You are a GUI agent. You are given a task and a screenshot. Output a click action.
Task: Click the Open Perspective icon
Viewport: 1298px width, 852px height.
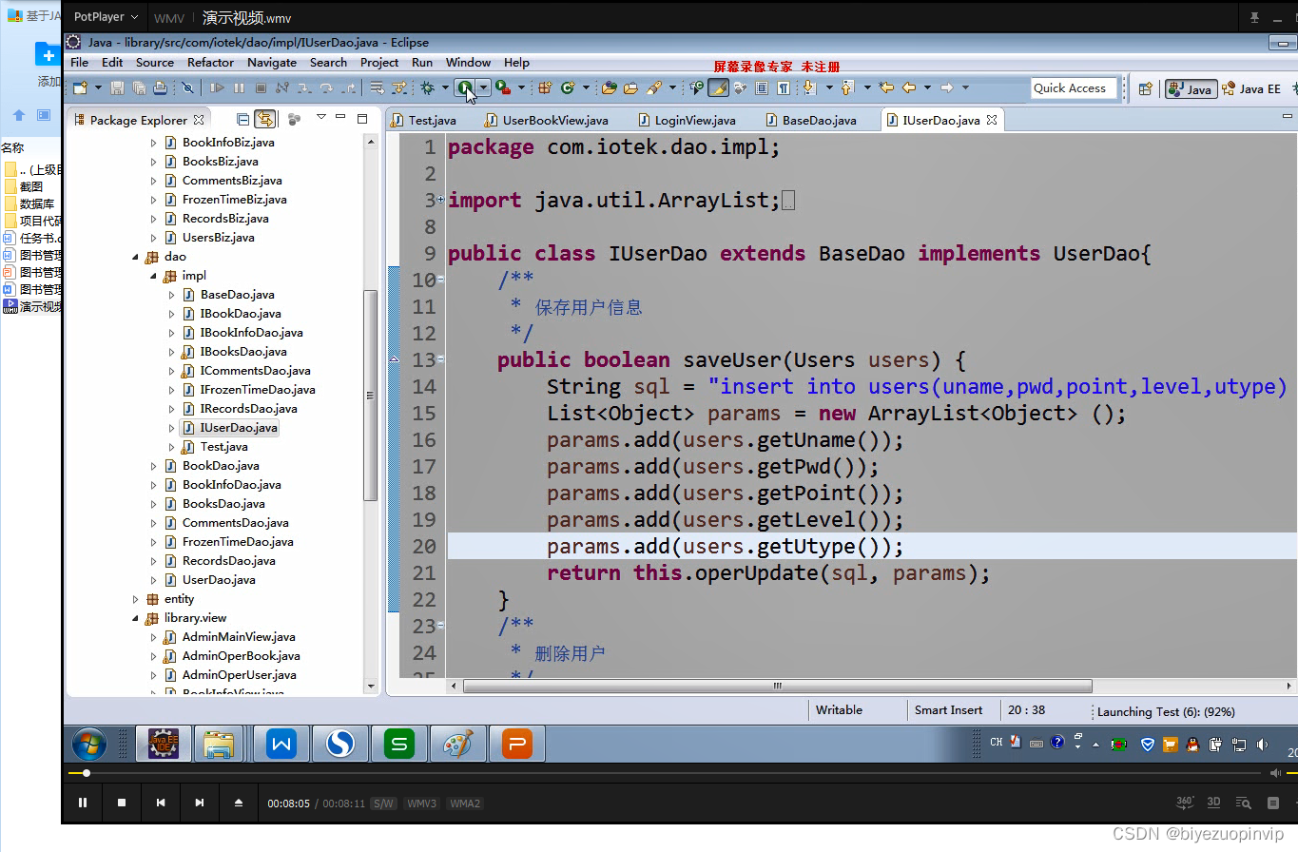point(1145,88)
